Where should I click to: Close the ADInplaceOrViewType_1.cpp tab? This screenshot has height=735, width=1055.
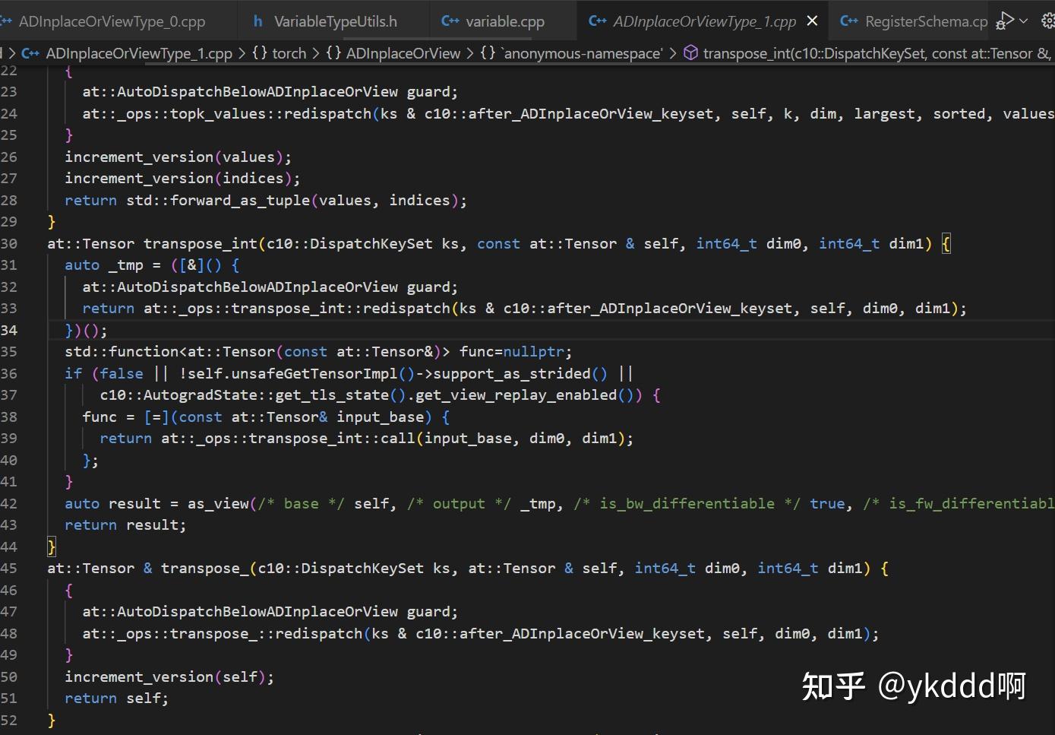(812, 21)
